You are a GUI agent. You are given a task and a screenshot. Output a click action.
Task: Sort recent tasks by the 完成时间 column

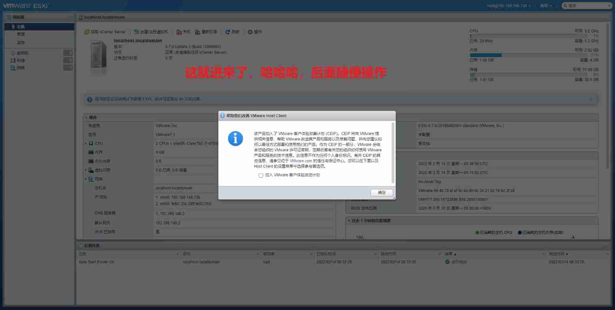[558, 254]
